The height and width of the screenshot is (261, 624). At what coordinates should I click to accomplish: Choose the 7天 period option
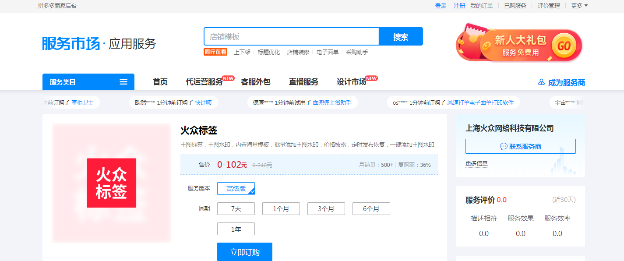236,209
